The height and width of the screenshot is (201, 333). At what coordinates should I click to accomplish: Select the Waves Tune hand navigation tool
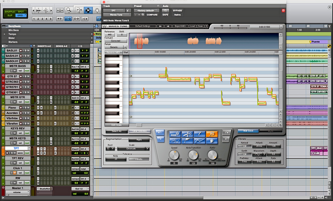[212, 141]
